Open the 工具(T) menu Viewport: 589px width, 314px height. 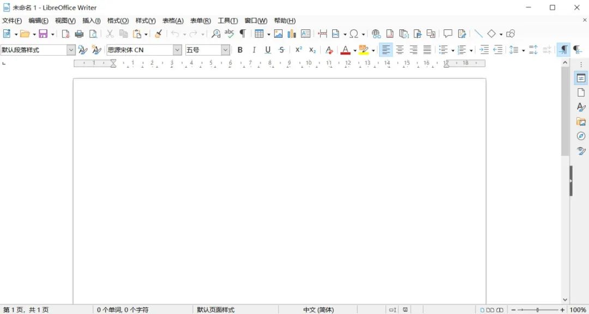[227, 21]
